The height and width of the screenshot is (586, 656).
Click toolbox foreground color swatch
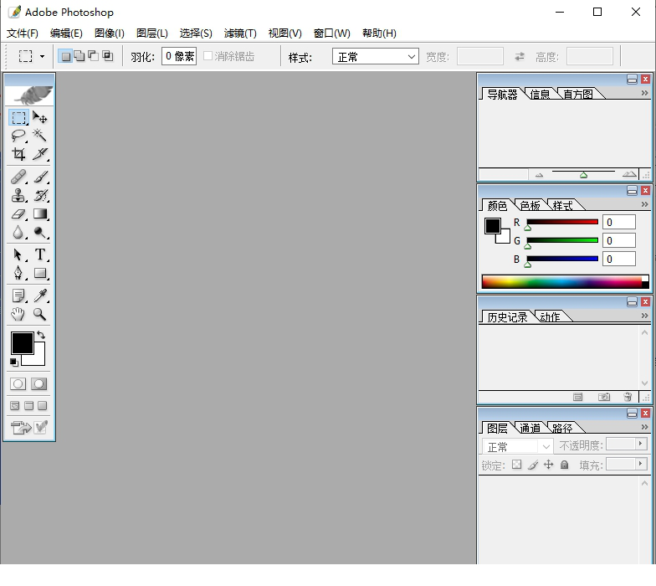(x=22, y=343)
